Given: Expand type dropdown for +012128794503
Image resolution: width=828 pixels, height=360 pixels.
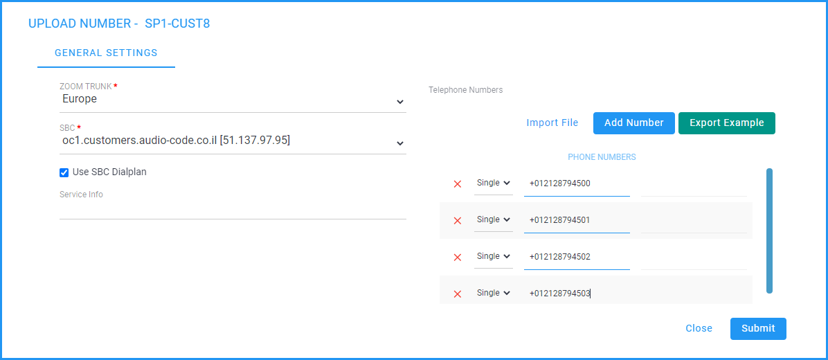Looking at the screenshot, I should pyautogui.click(x=493, y=293).
